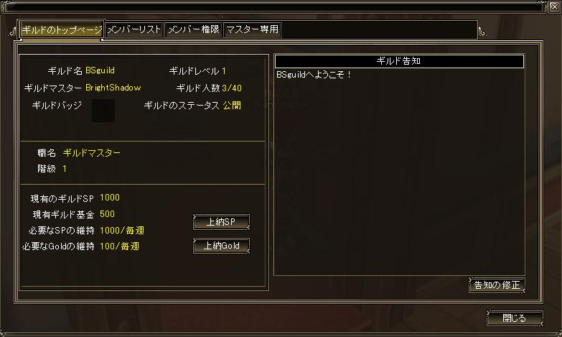The width and height of the screenshot is (562, 337).
Task: Click the guild notice text BSguildへようこそ!
Action: [314, 75]
